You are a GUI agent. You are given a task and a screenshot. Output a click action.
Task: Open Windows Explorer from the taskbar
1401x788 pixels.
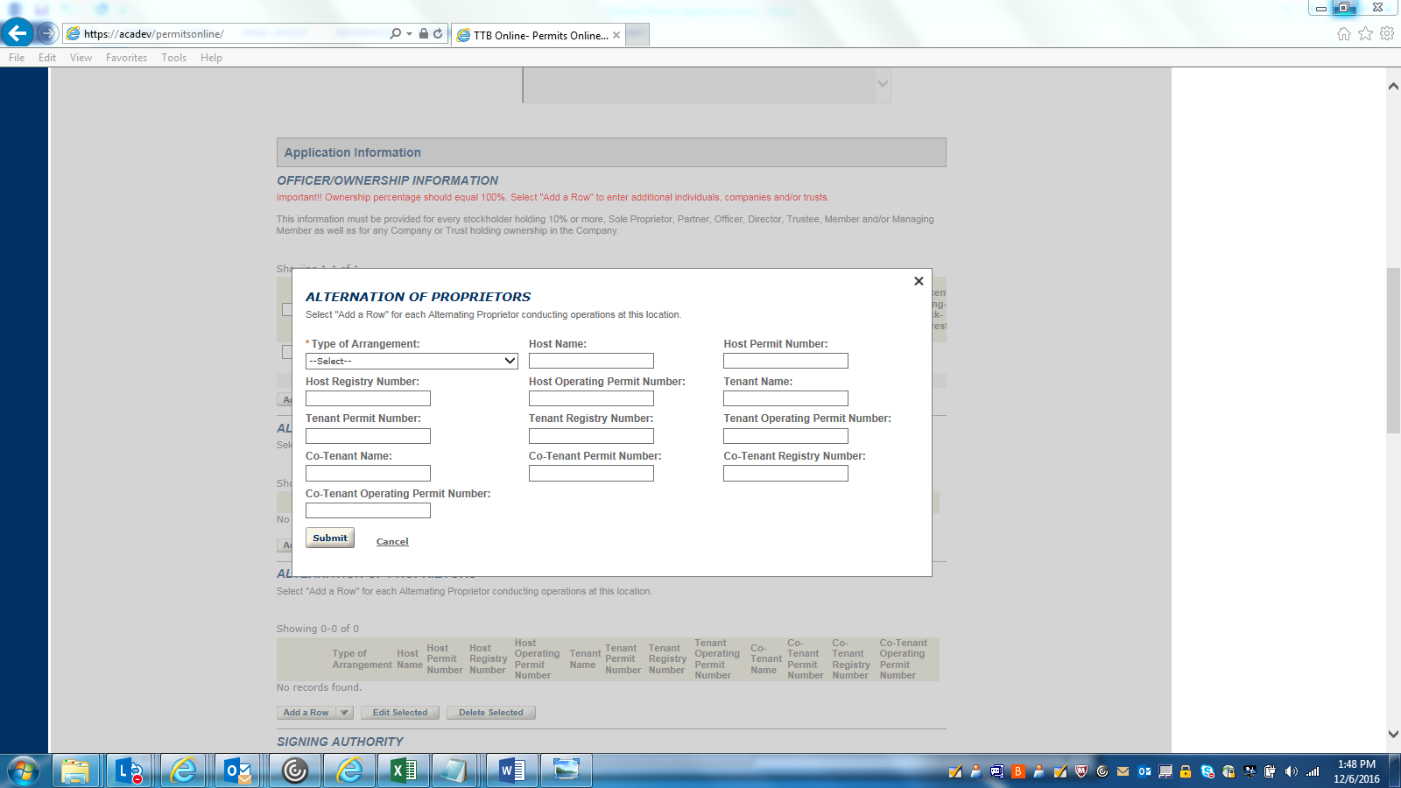(x=75, y=770)
